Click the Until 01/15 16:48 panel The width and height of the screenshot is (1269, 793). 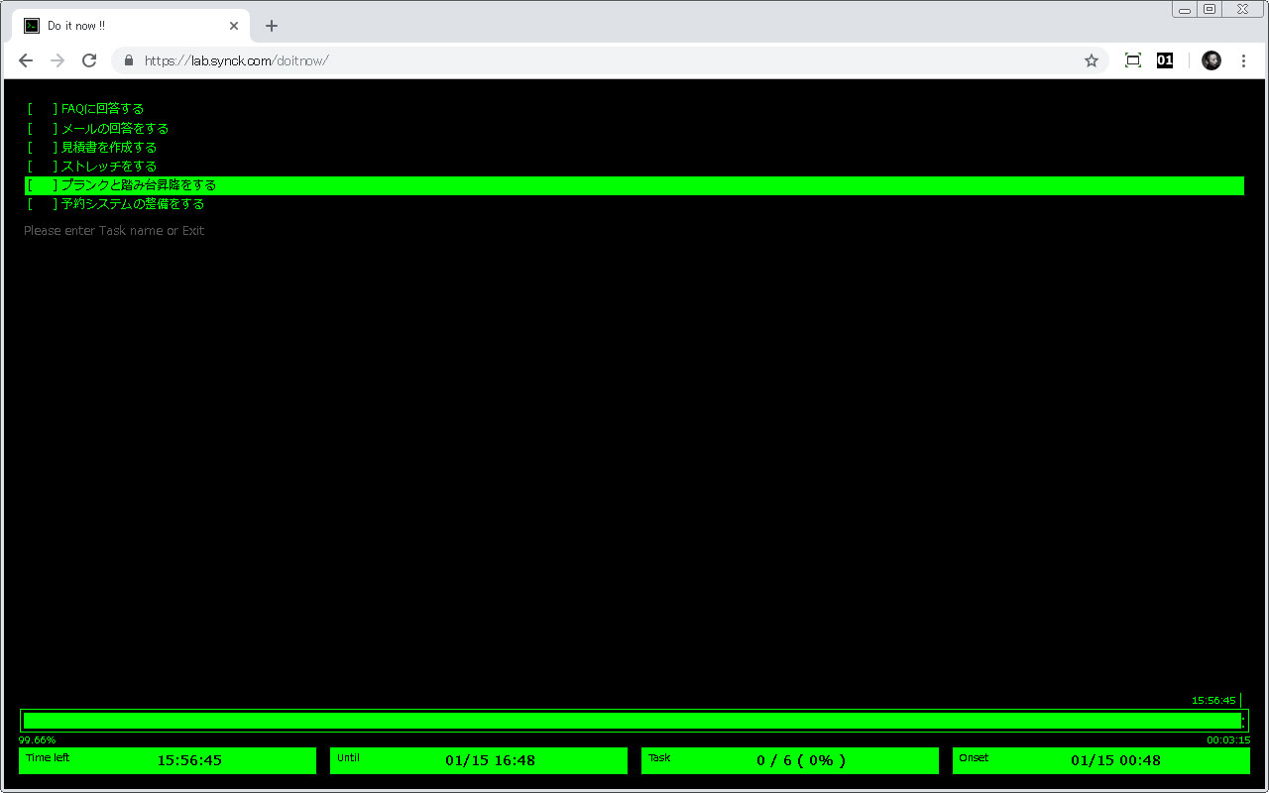pos(479,760)
